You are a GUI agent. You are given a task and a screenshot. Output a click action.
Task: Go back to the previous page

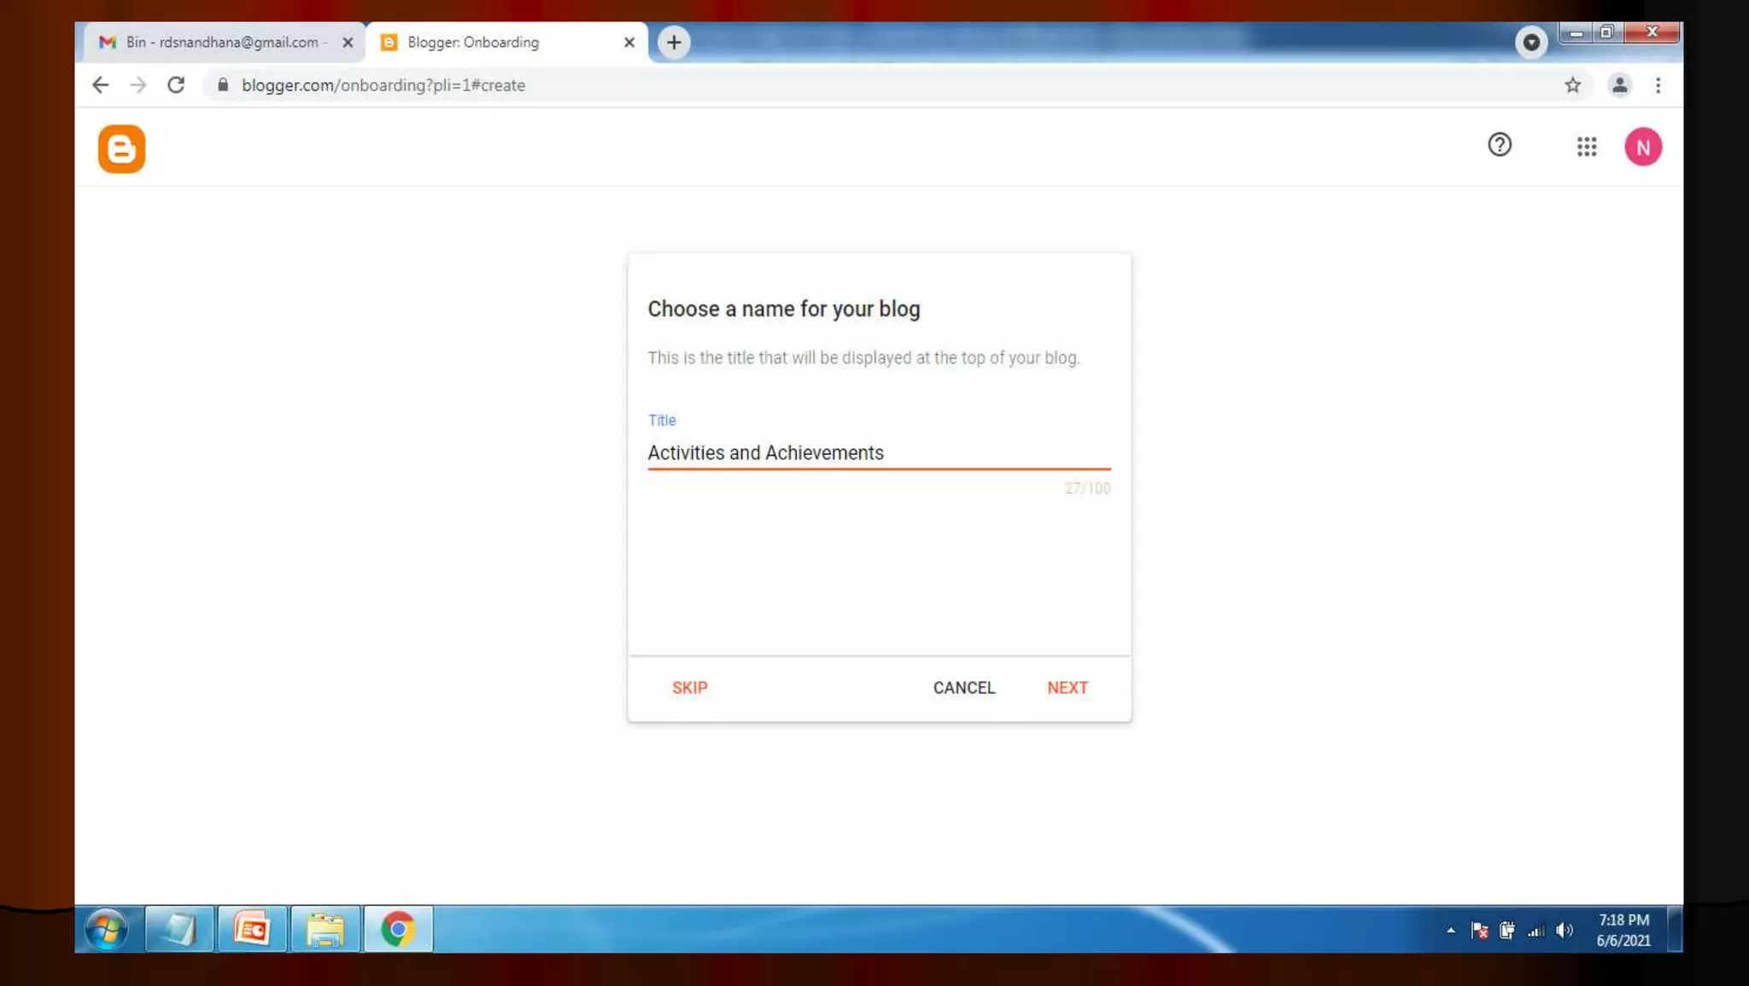(101, 85)
